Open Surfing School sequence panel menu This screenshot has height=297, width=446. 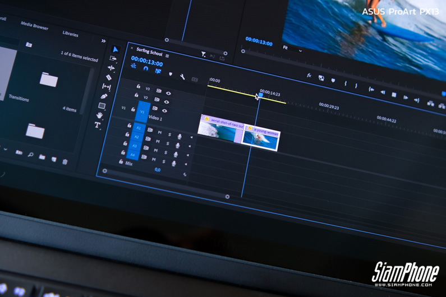click(167, 56)
